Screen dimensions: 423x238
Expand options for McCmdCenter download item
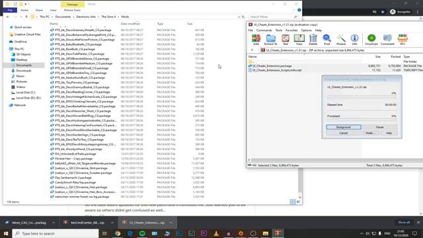[112, 223]
